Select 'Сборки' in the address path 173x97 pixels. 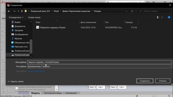point(97,11)
